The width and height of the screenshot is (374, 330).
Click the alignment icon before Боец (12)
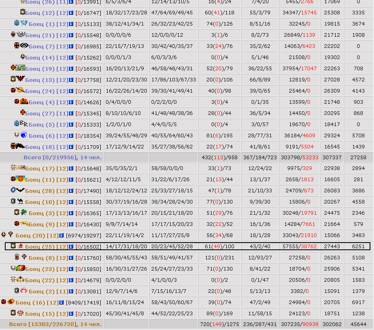23,12
